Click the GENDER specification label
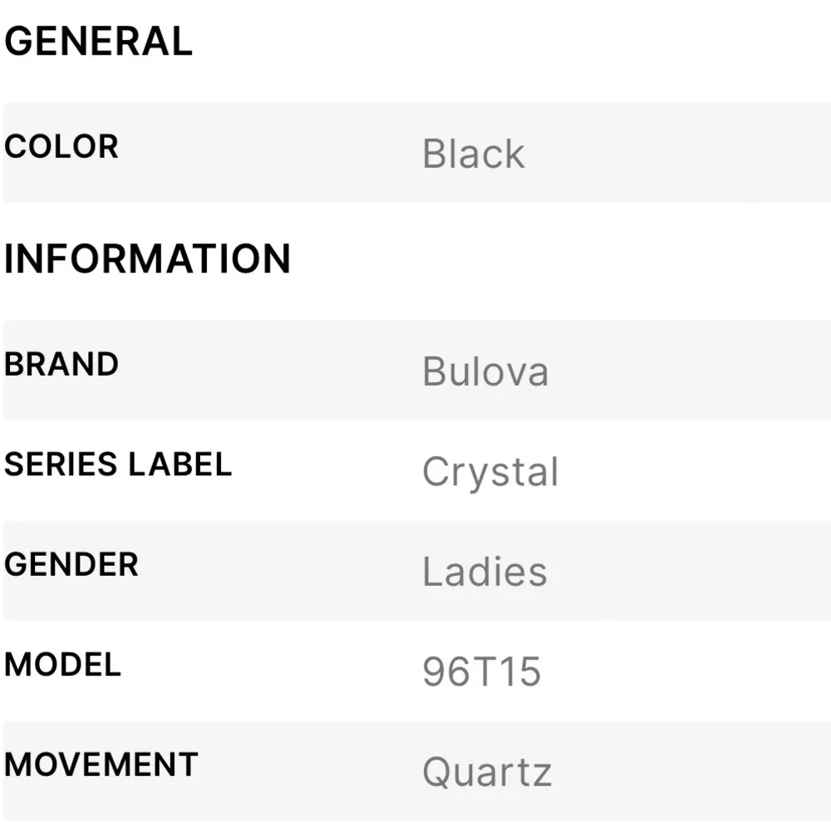 point(71,565)
